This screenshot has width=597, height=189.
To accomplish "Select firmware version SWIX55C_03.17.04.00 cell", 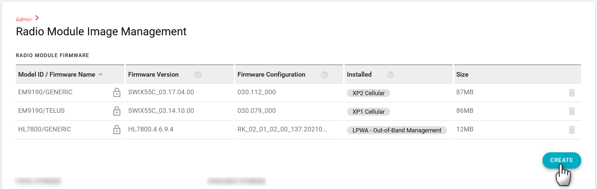I will [161, 92].
